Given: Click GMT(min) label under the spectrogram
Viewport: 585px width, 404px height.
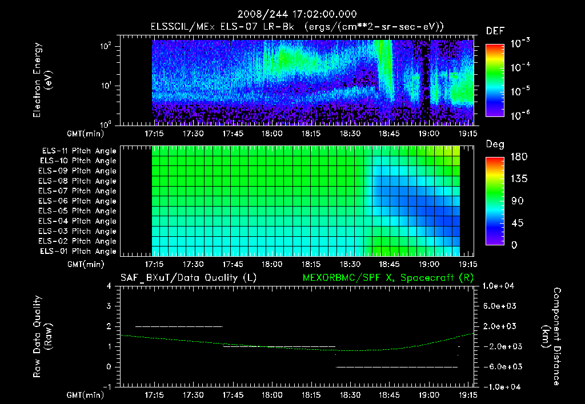Looking at the screenshot, I should pyautogui.click(x=85, y=134).
